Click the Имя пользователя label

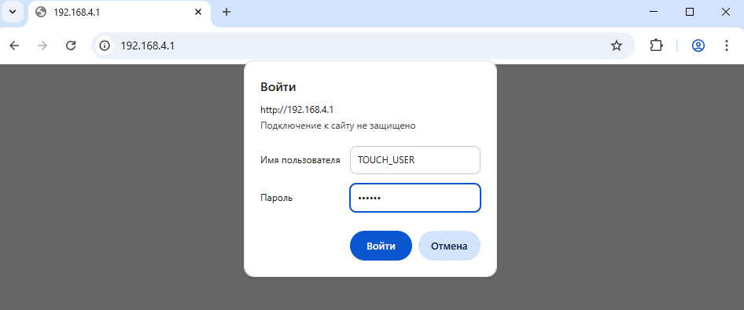pos(300,160)
